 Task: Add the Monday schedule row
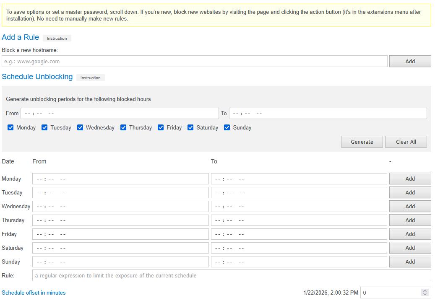point(410,179)
